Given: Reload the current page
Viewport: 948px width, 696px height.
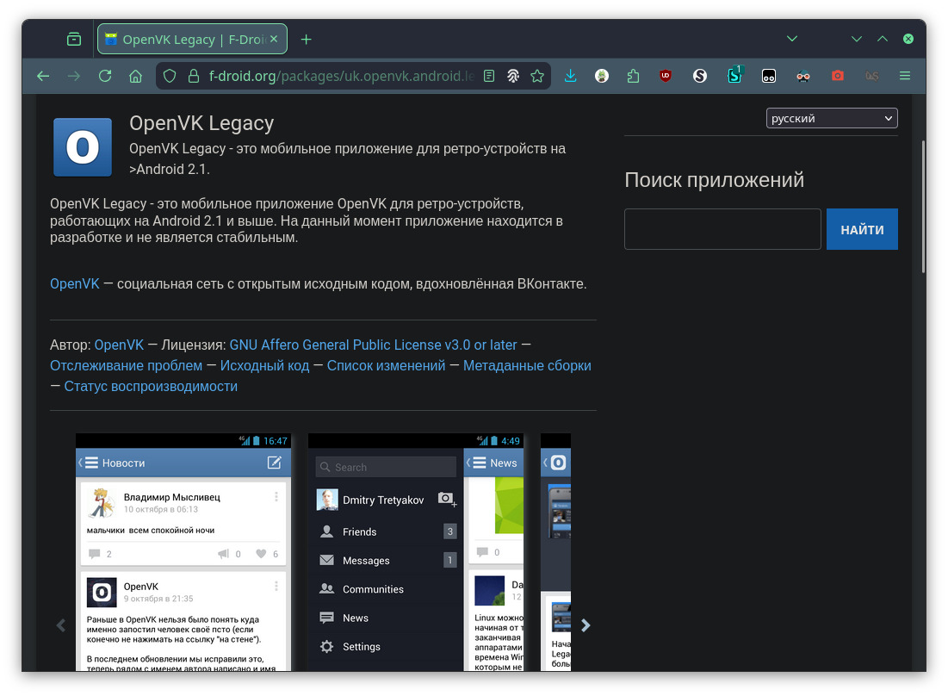Looking at the screenshot, I should pos(105,76).
